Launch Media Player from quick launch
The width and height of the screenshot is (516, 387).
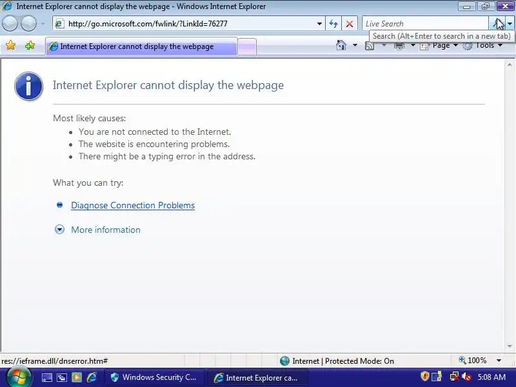77,377
